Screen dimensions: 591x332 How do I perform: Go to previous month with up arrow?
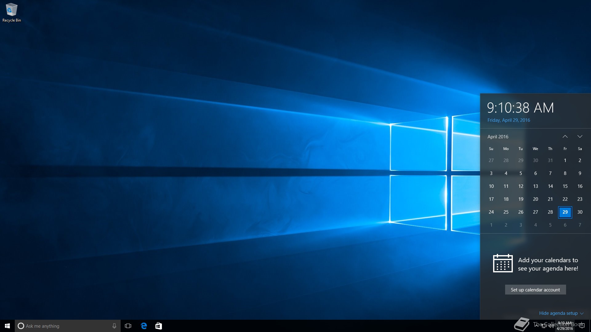pyautogui.click(x=565, y=136)
